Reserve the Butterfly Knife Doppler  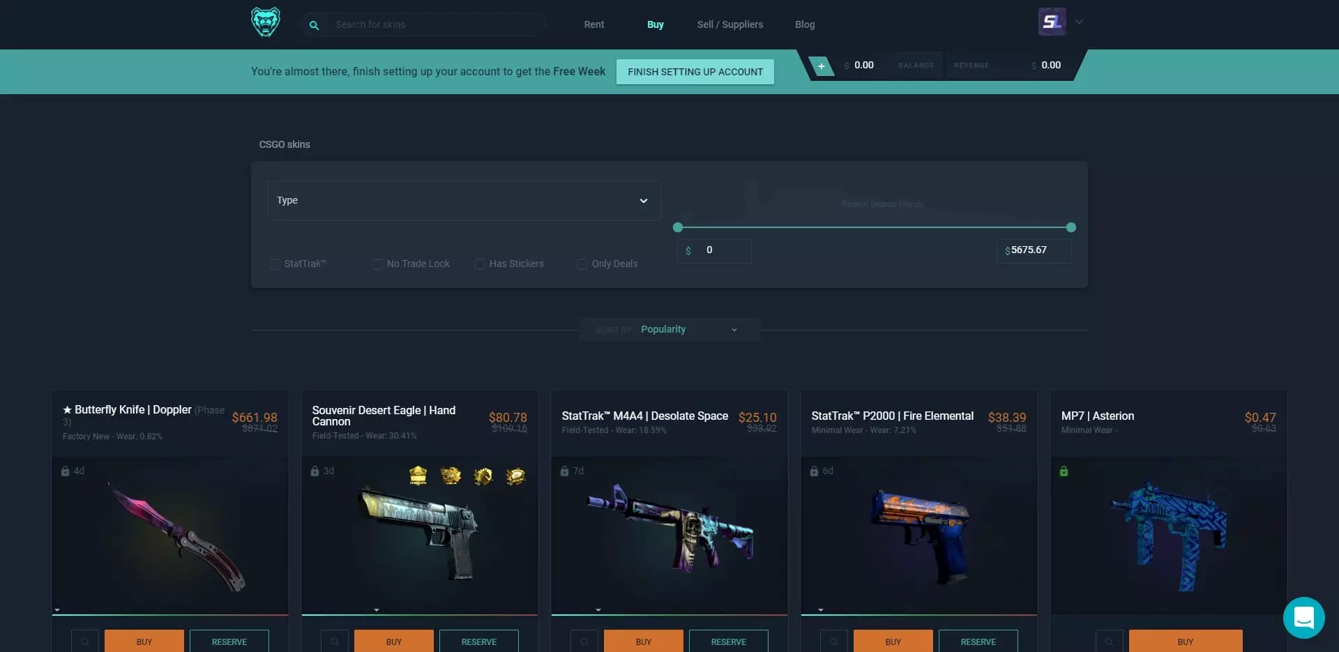229,642
